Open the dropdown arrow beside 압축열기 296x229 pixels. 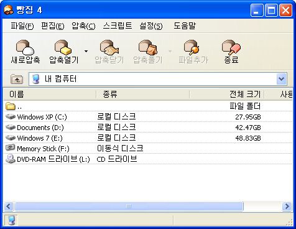tap(86, 51)
